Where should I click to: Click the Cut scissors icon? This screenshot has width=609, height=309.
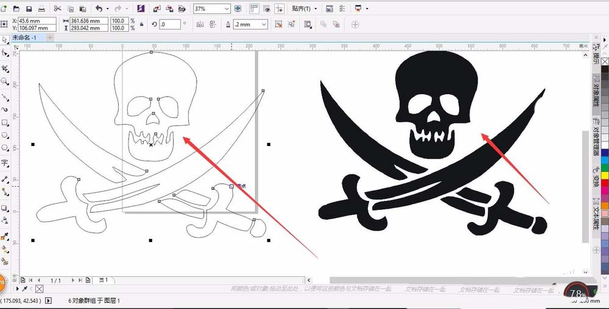coord(57,9)
